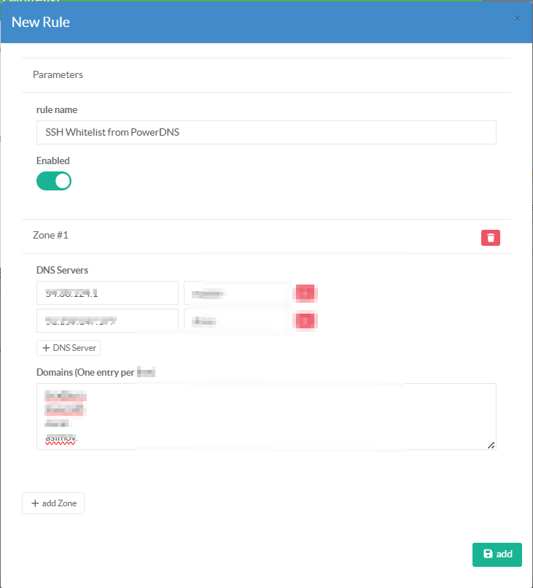This screenshot has width=533, height=588.
Task: Focus the field right of second DNS IP
Action: 238,320
